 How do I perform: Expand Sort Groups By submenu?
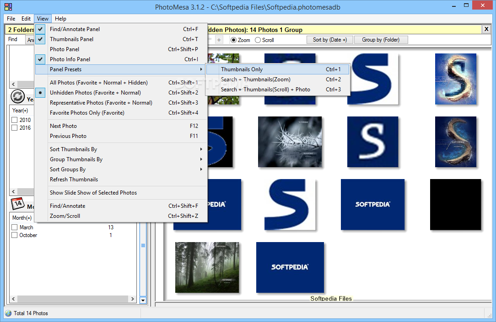pyautogui.click(x=121, y=169)
